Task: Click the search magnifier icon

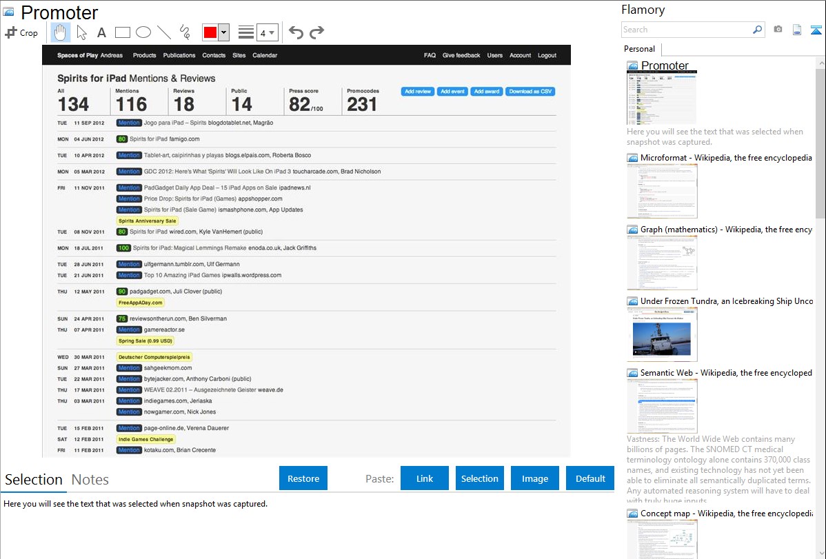Action: pyautogui.click(x=758, y=30)
